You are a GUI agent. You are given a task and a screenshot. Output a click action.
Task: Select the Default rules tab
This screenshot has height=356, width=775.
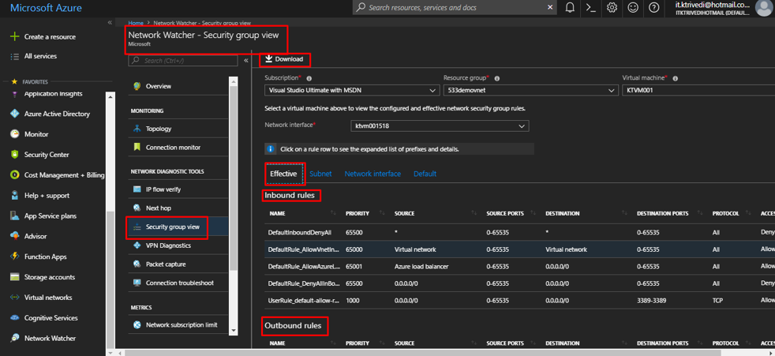(x=425, y=174)
